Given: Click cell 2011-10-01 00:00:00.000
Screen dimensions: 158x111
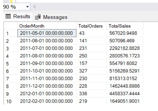Looking at the screenshot, I should (47, 71).
